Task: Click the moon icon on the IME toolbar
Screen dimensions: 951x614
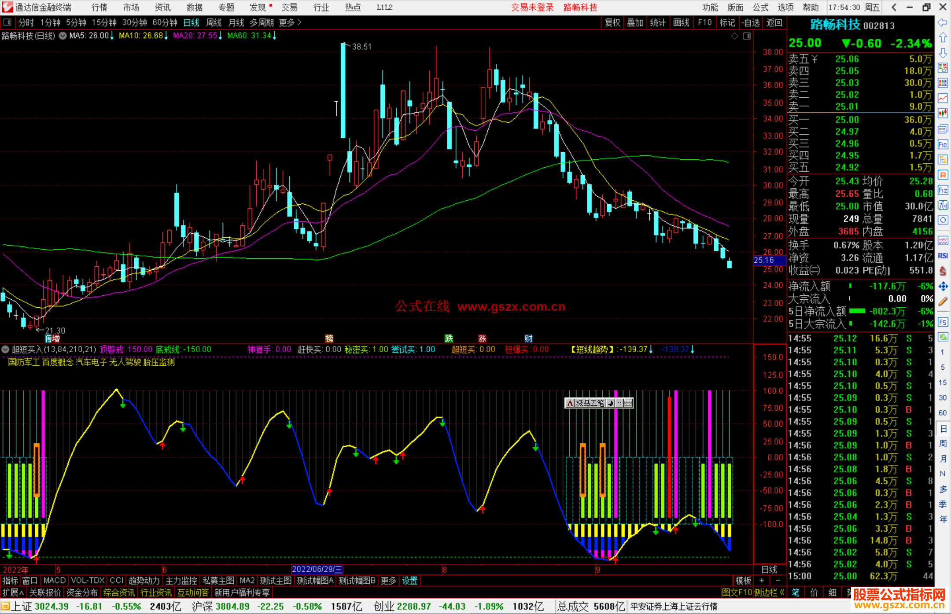Action: pos(611,403)
